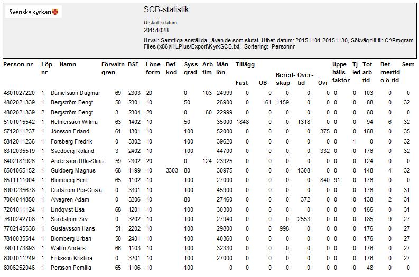Click the Svenska kyrkan logo

33,12
